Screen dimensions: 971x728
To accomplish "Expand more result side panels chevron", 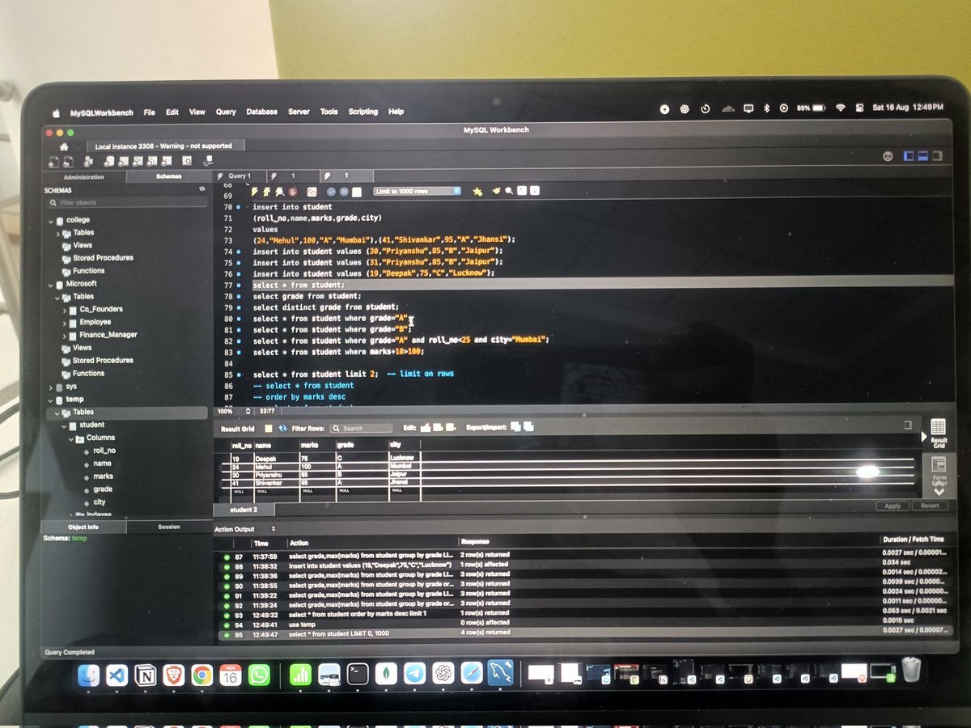I will (x=939, y=492).
